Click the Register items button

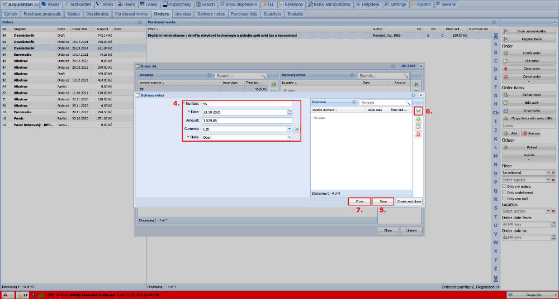529,39
